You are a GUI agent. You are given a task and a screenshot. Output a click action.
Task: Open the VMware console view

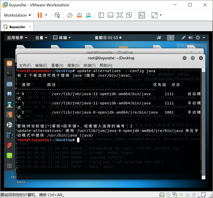[x=142, y=15]
